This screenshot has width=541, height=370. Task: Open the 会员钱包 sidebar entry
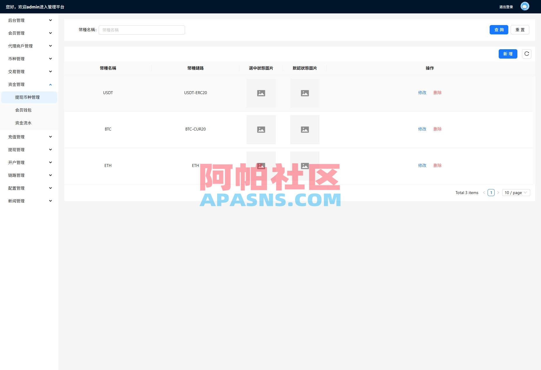(x=23, y=110)
